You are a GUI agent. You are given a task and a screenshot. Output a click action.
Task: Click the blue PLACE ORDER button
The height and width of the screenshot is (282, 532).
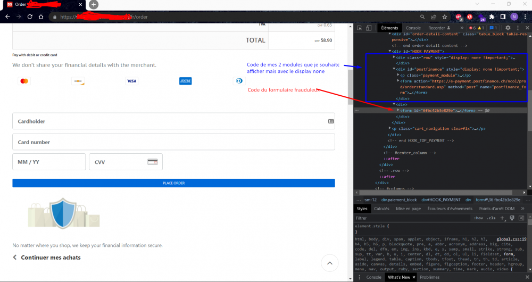174,183
